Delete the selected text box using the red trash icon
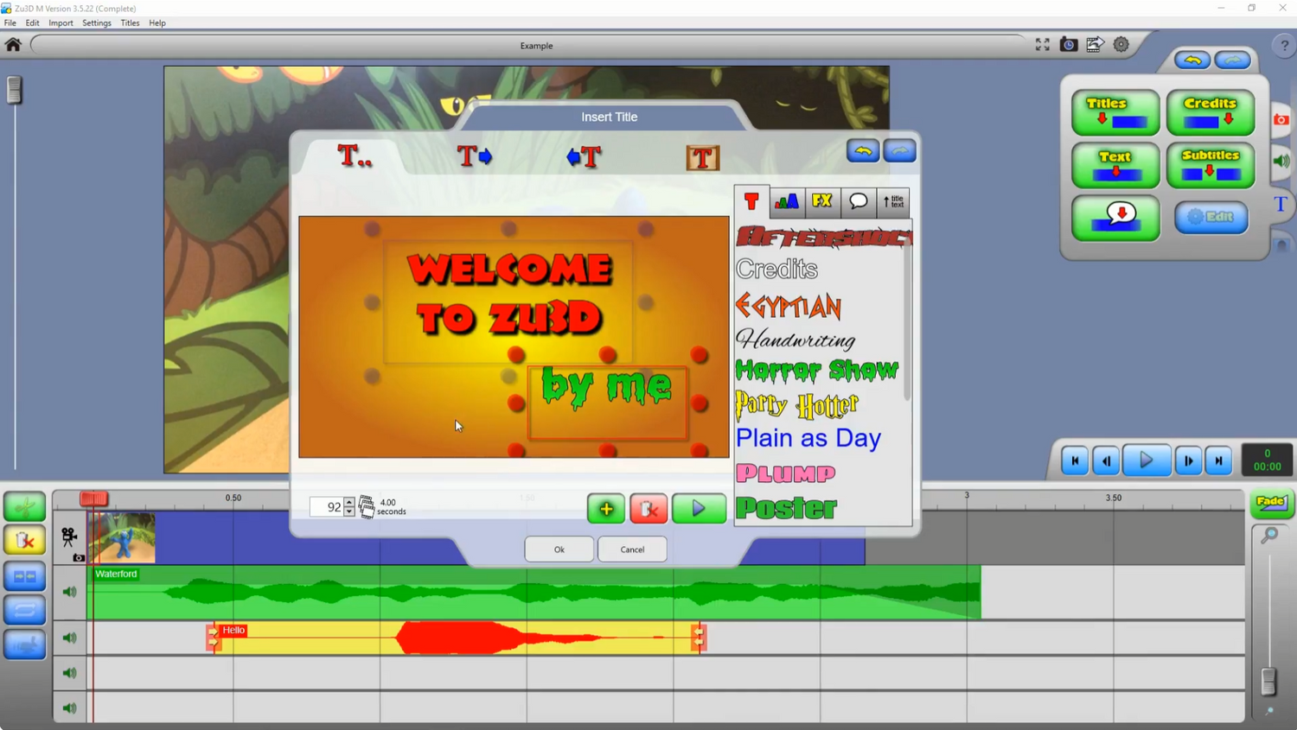The width and height of the screenshot is (1297, 730). point(648,509)
